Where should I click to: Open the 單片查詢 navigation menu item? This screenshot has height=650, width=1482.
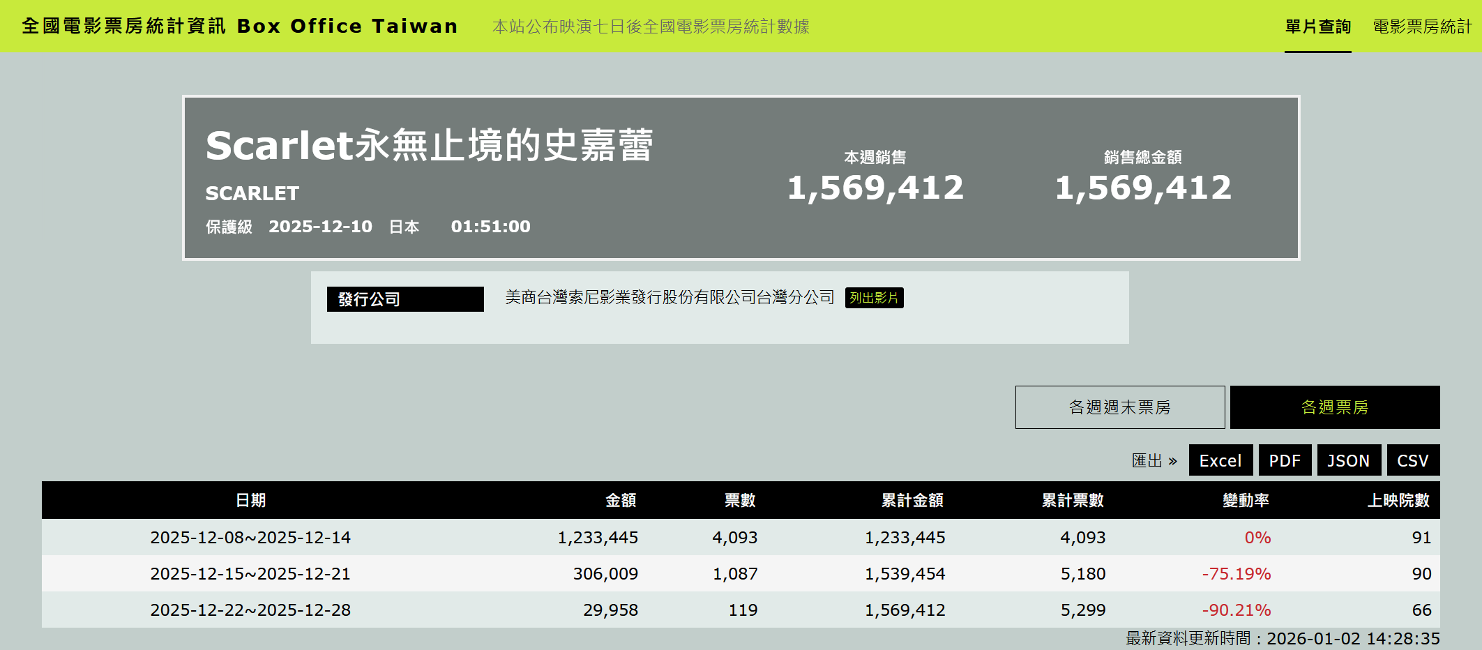(1317, 27)
